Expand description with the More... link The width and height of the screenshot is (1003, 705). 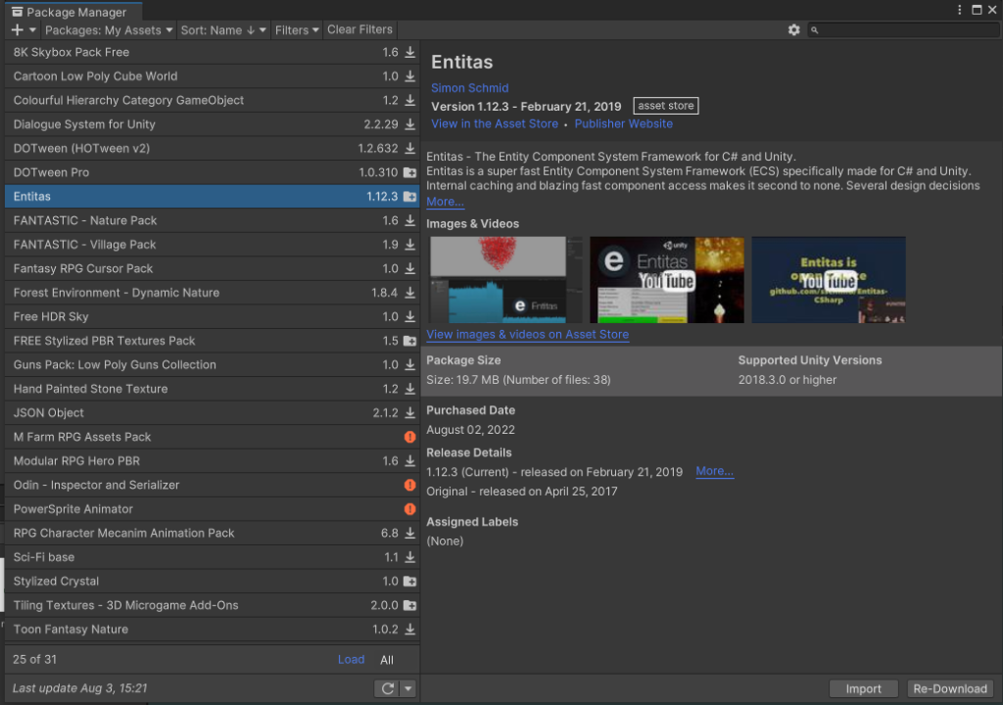point(446,202)
